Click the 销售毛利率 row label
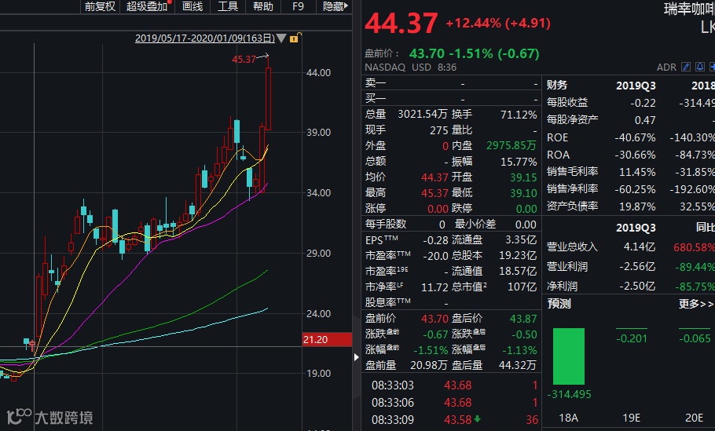This screenshot has width=715, height=431. (572, 172)
